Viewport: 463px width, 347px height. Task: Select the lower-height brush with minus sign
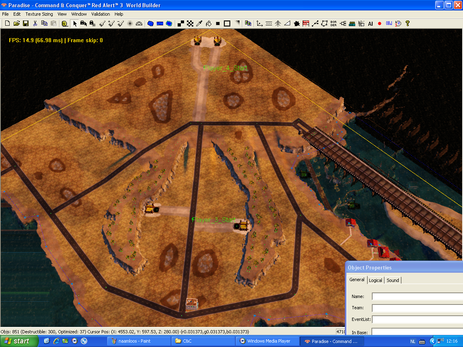pyautogui.click(x=121, y=23)
